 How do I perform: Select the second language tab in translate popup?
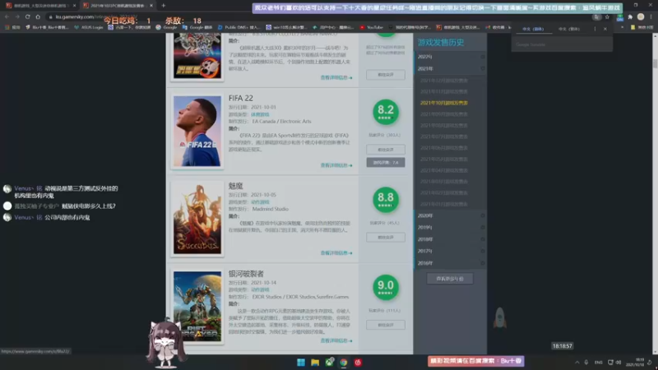point(569,29)
